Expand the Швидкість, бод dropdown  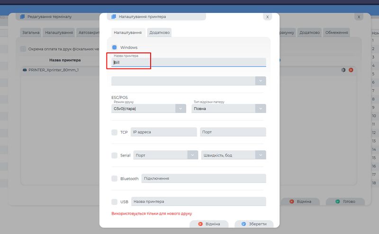coord(234,155)
